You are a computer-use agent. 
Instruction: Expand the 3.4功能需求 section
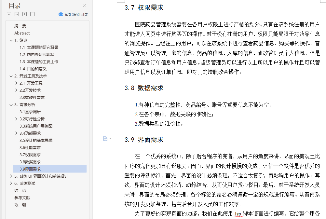(16, 133)
